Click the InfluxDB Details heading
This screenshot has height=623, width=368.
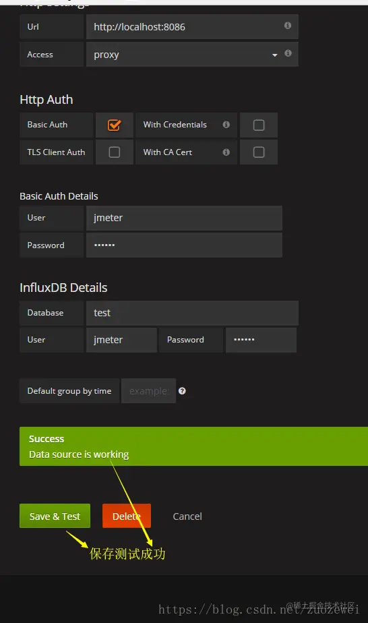[x=63, y=288]
